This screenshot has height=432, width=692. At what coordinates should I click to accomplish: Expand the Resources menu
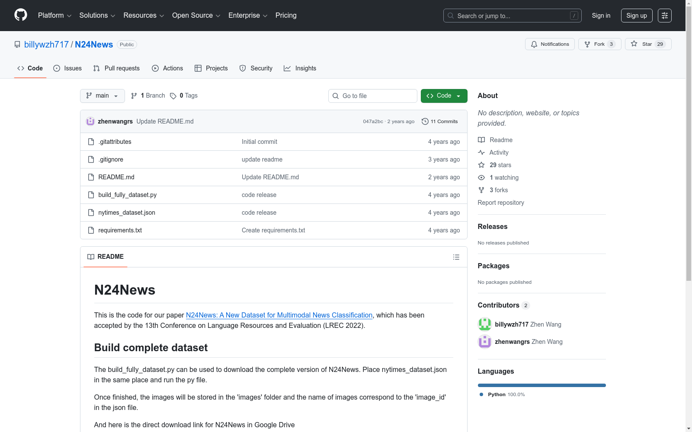pos(144,16)
